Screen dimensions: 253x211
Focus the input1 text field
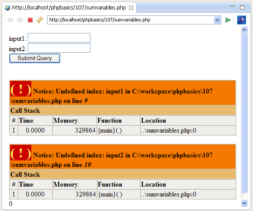pyautogui.click(x=59, y=38)
